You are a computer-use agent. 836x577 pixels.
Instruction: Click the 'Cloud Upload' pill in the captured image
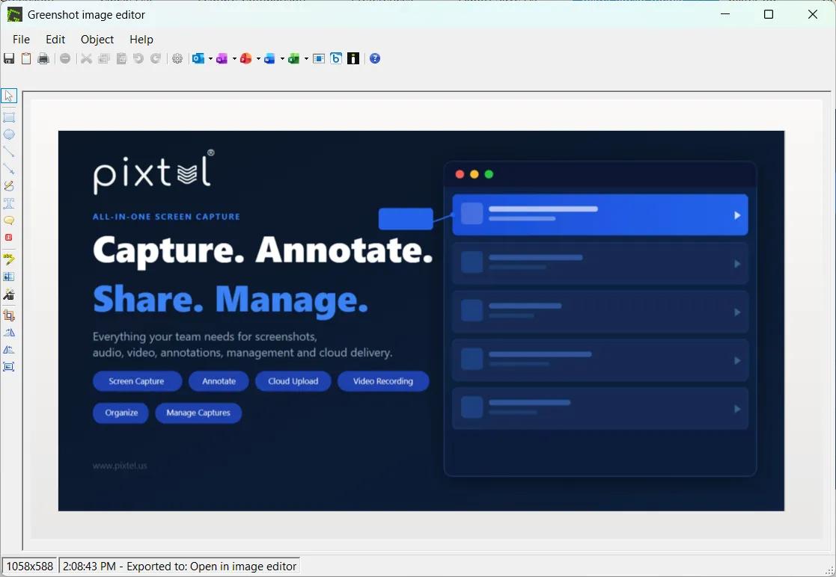point(293,381)
